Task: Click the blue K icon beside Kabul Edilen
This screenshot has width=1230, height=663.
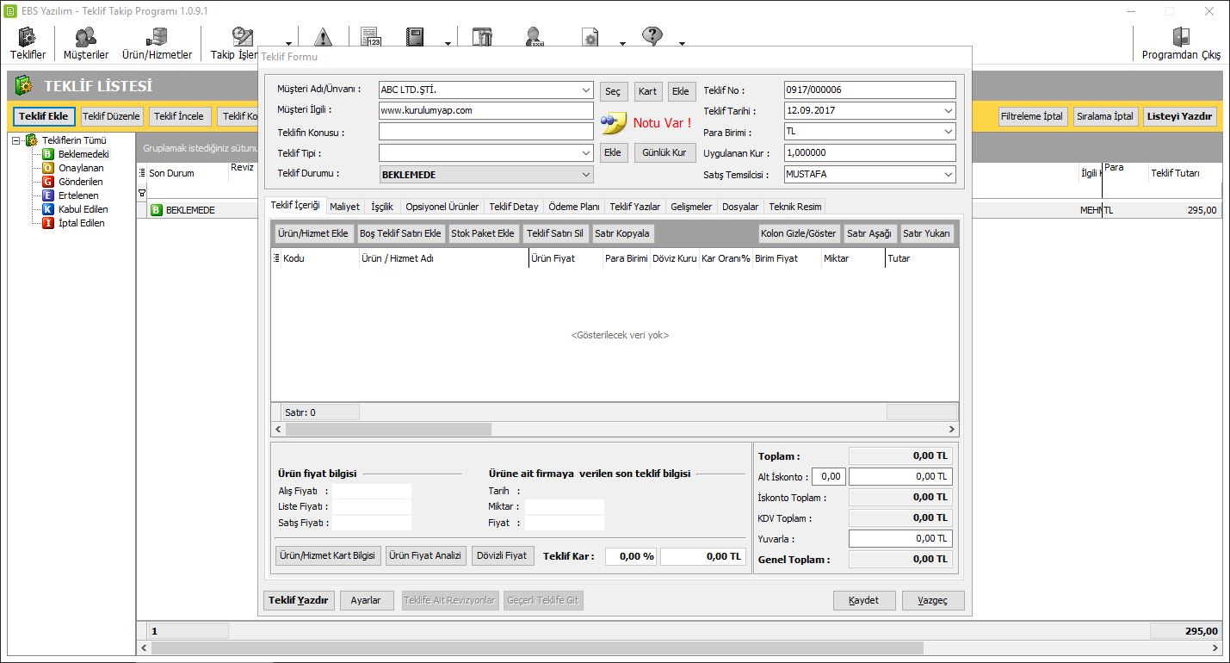Action: [49, 209]
